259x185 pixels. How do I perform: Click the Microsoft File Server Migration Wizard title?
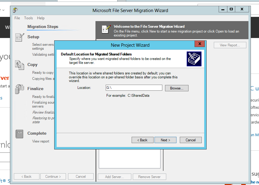coord(130,11)
